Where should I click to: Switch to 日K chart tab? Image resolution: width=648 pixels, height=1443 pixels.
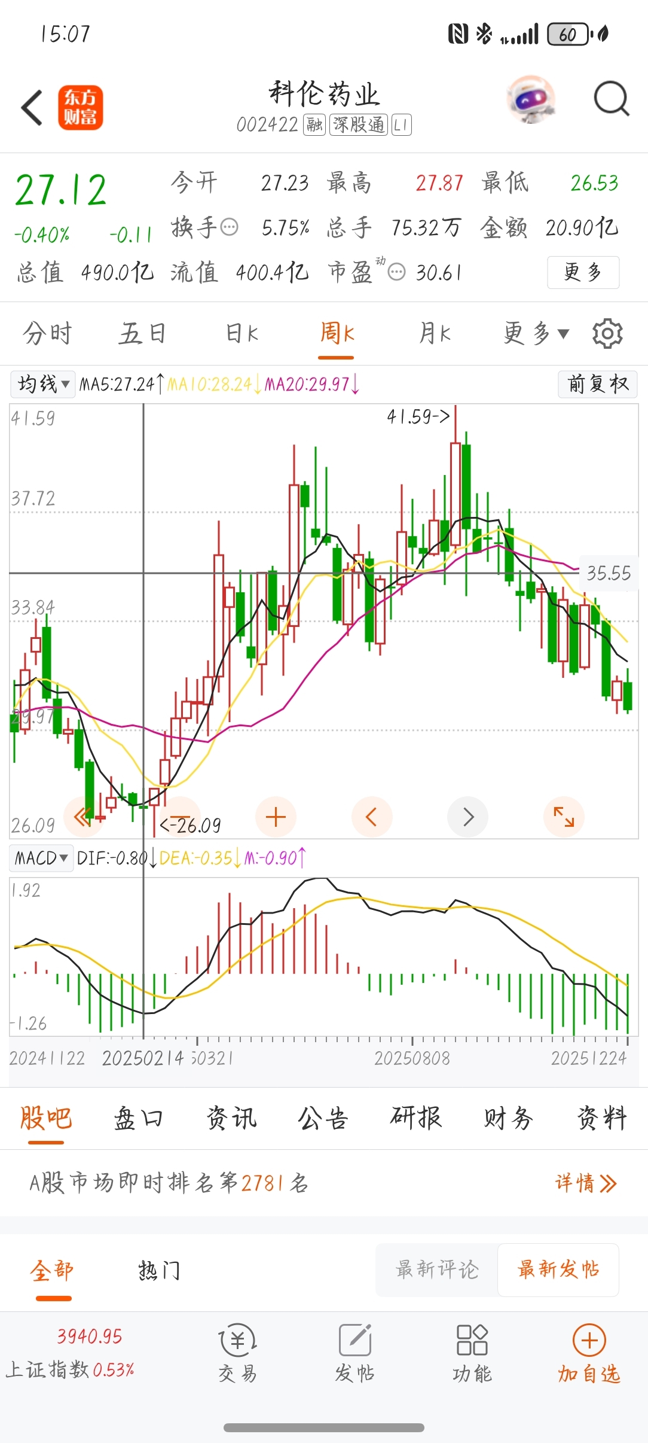(242, 333)
